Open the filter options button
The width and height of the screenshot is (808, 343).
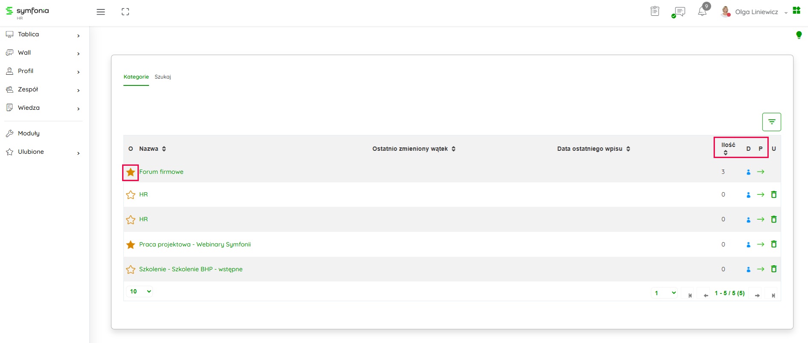pos(771,122)
